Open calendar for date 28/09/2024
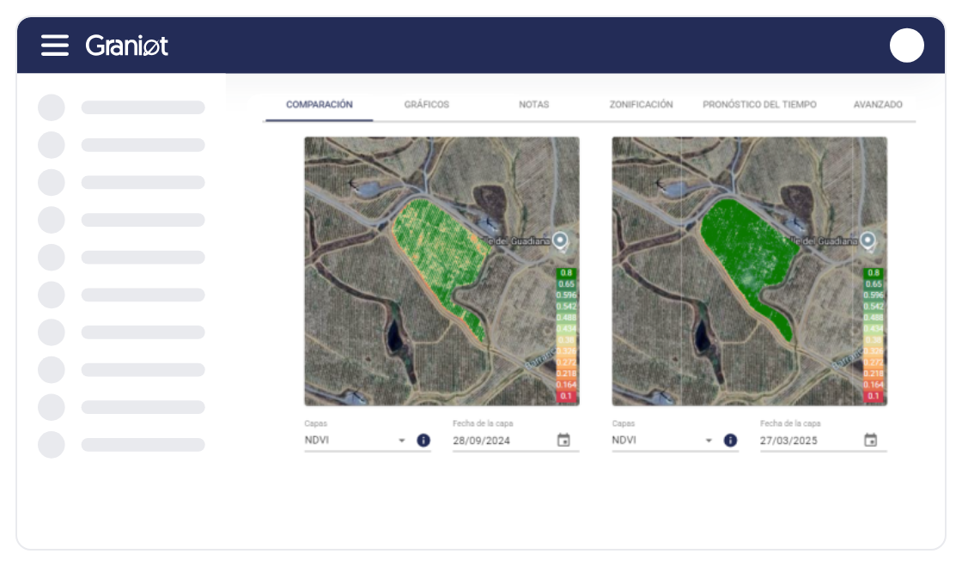This screenshot has height=566, width=962. 563,441
